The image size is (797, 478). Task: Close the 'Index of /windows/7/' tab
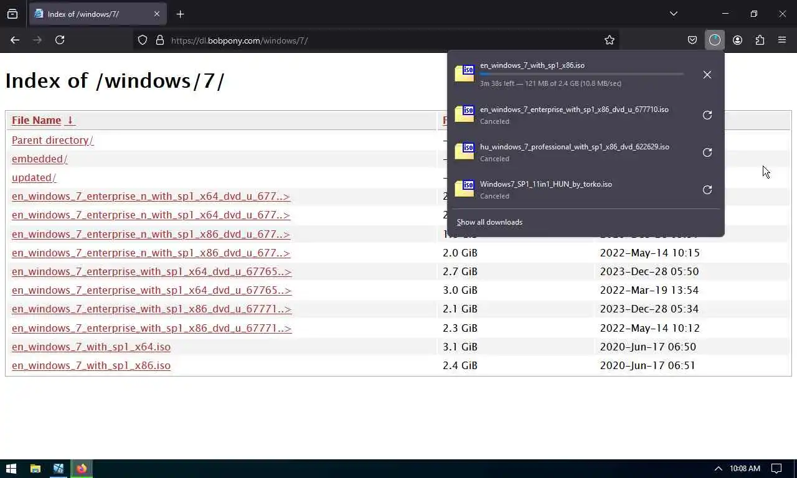[157, 14]
